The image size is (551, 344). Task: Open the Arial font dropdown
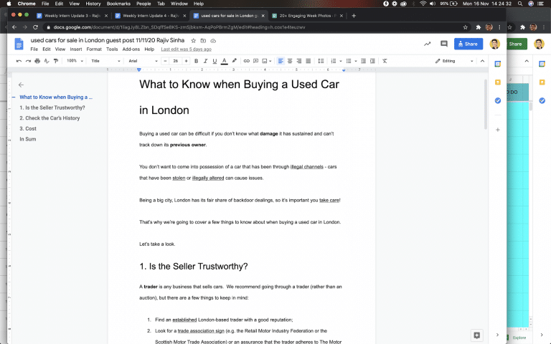tap(143, 61)
